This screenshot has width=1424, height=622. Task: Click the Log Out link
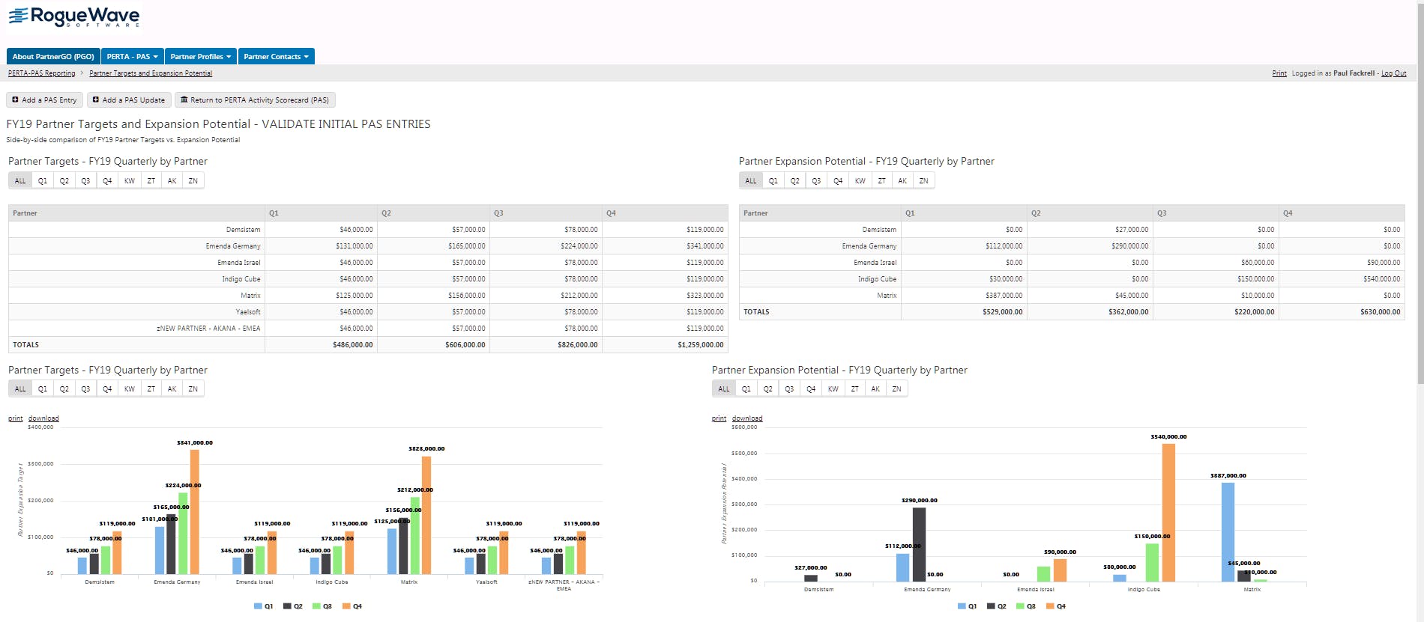[1394, 73]
